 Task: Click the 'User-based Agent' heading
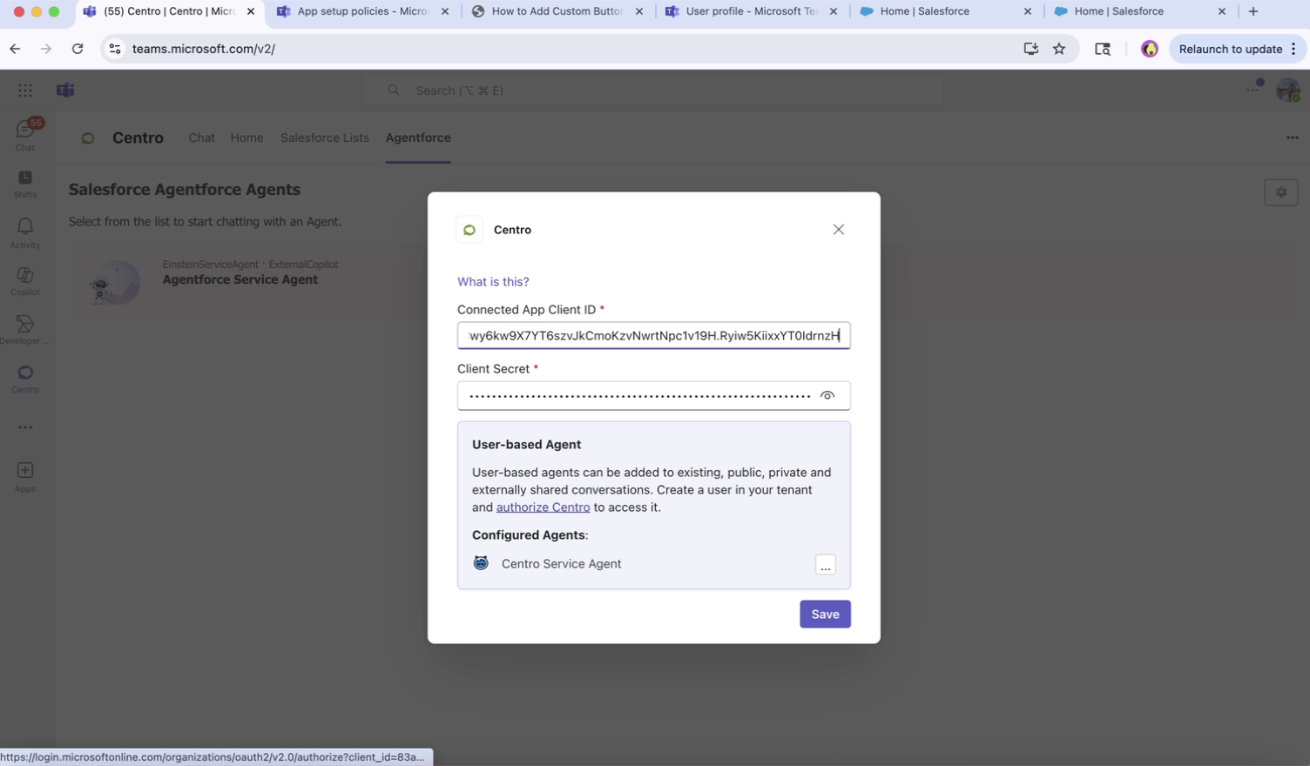click(x=526, y=445)
